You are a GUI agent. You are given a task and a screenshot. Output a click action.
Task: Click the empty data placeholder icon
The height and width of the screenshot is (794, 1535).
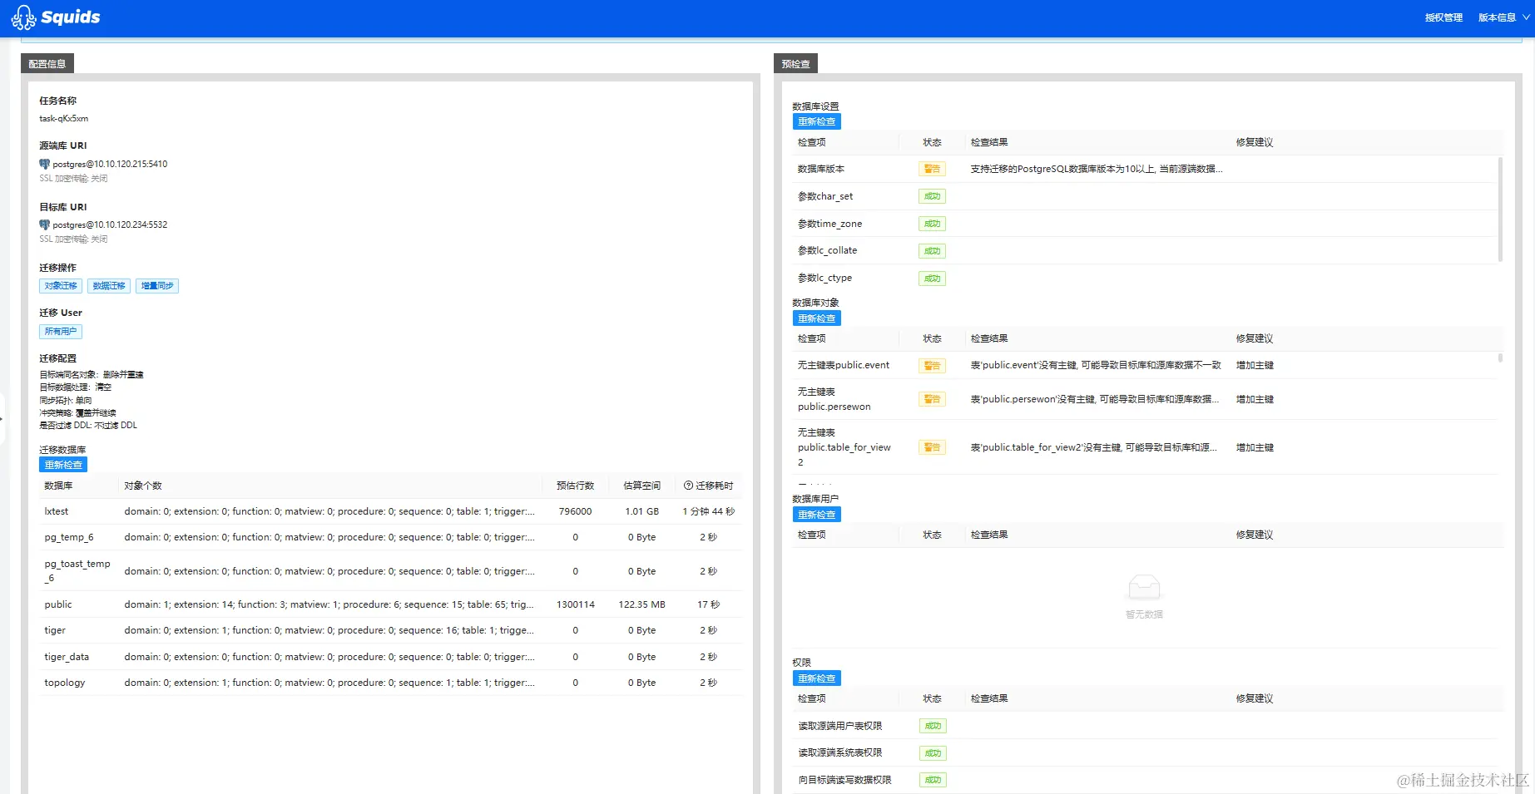click(1144, 588)
